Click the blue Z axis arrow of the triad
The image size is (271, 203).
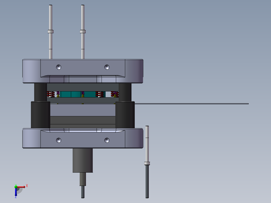pyautogui.click(x=16, y=192)
